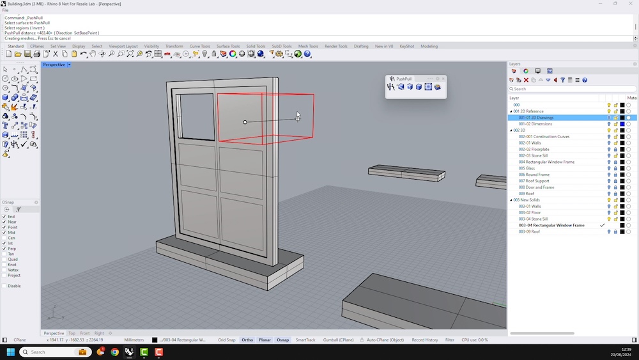Click the red car Set View icon
The height and width of the screenshot is (360, 639).
[167, 54]
